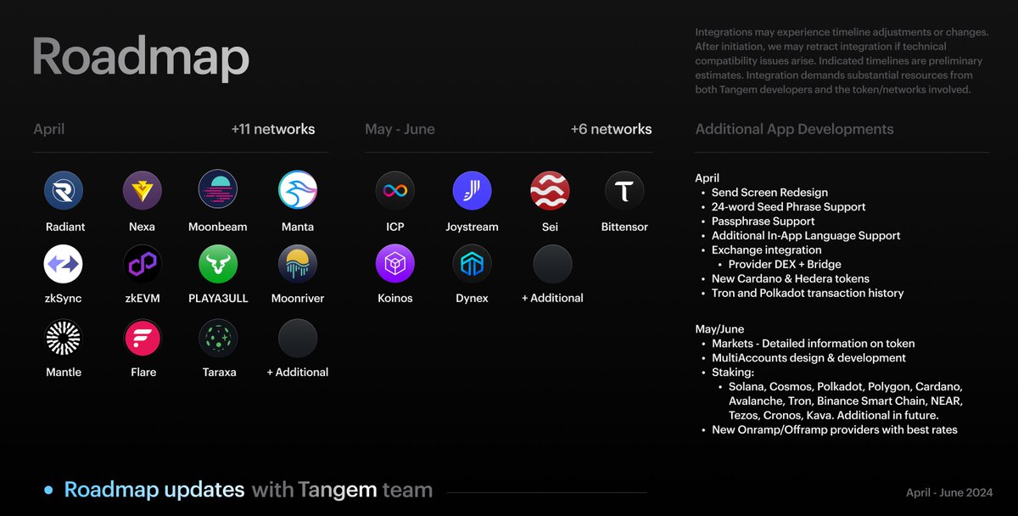The height and width of the screenshot is (516, 1018).
Task: Click 'Send Screen Redesign' list item
Action: point(769,193)
